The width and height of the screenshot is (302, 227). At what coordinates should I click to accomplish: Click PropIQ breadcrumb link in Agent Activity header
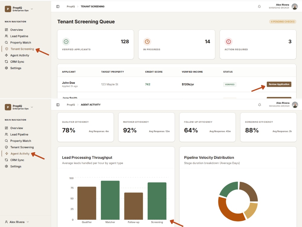71,105
